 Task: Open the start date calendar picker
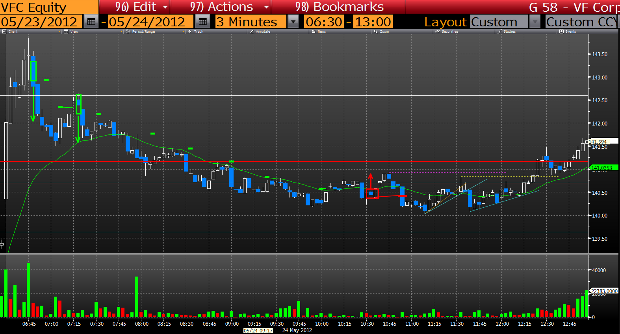click(91, 22)
